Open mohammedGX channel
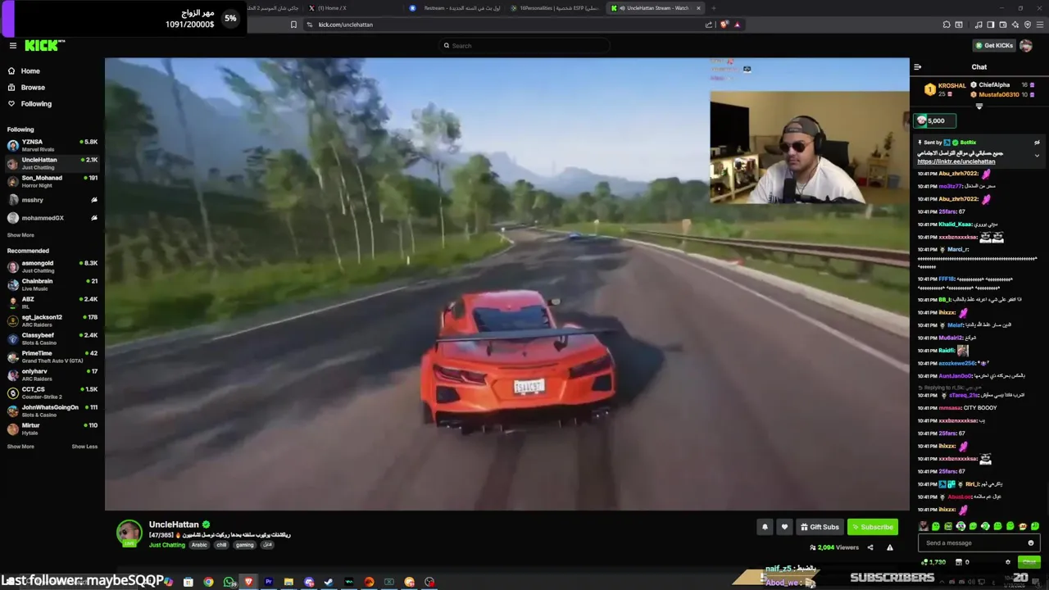The height and width of the screenshot is (590, 1049). [x=51, y=218]
